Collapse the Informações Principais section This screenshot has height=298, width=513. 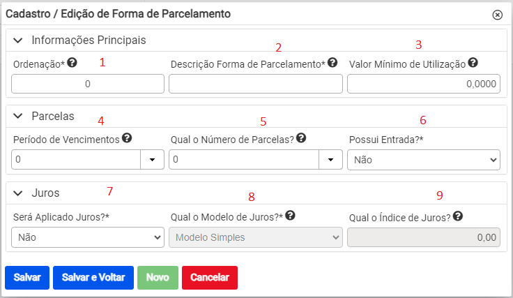pos(18,40)
